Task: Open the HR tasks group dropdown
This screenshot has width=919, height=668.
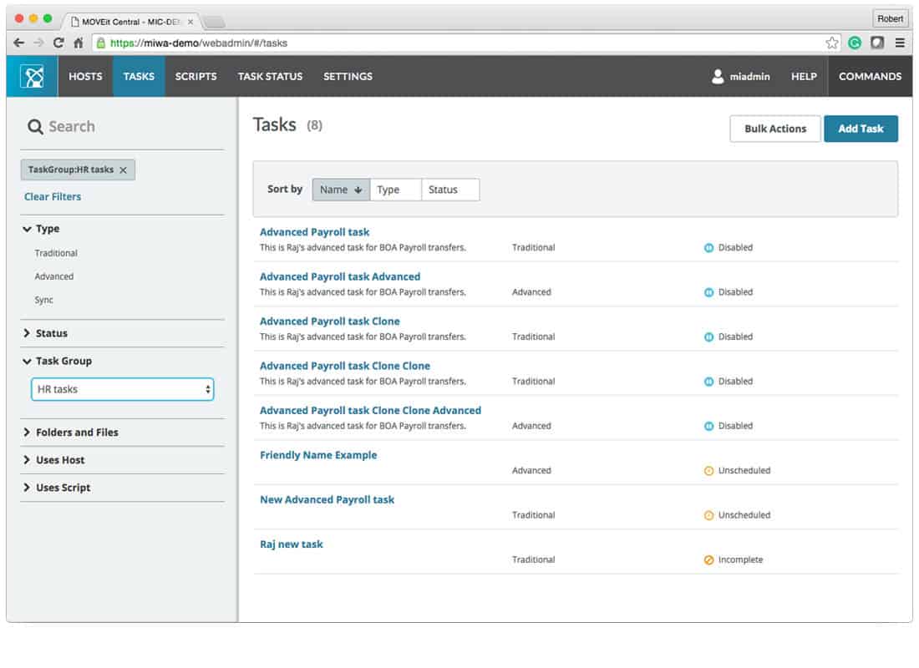Action: pos(121,389)
